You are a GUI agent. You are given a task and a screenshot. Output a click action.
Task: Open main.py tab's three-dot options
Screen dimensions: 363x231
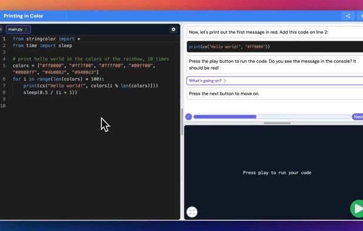(26, 29)
